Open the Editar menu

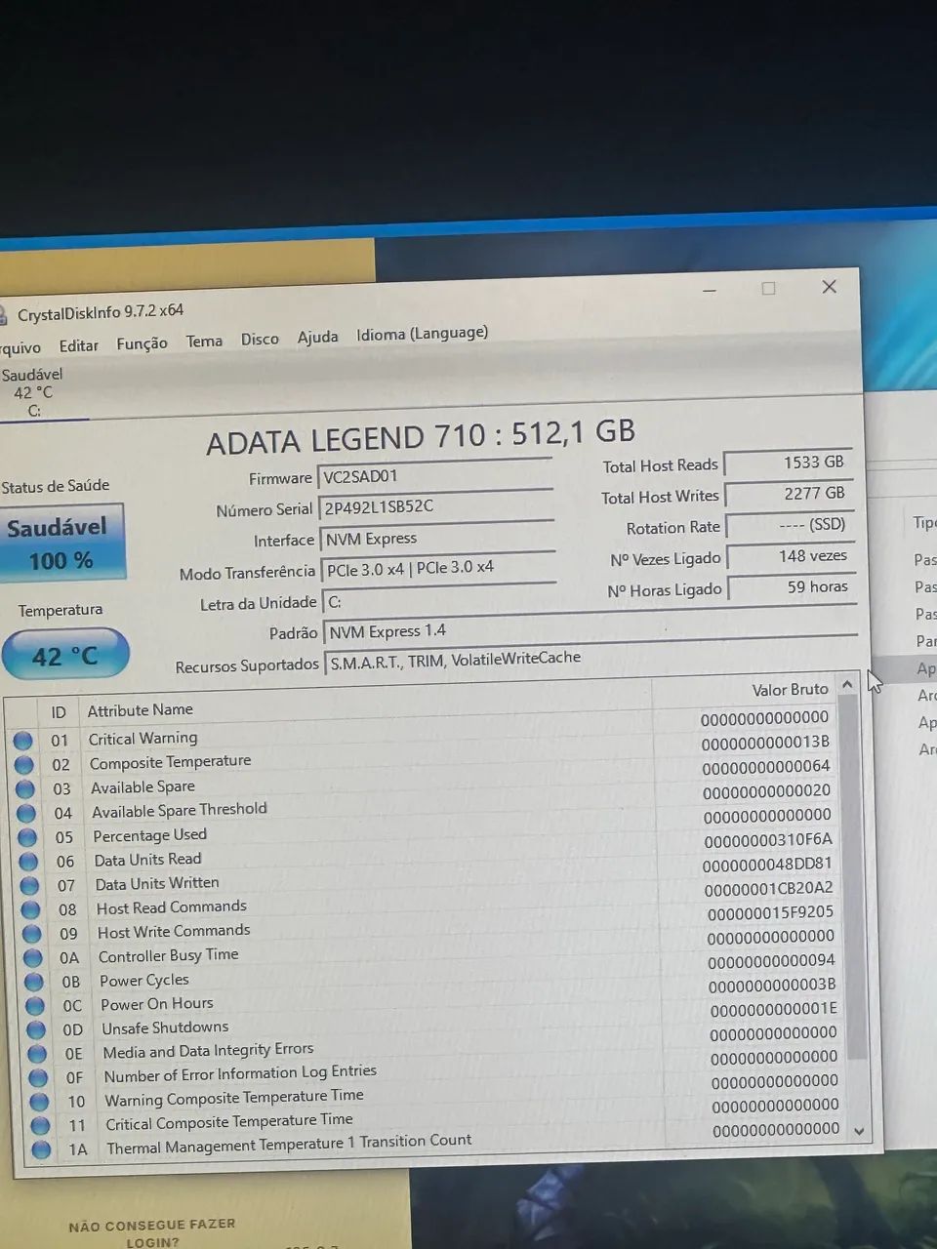[78, 345]
